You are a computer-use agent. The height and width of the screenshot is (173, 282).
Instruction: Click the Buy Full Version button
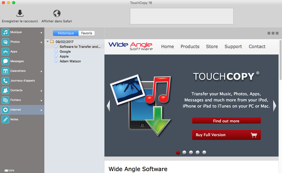point(226,135)
